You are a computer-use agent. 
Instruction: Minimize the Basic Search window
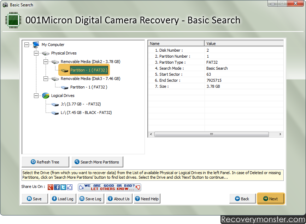(x=273, y=4)
